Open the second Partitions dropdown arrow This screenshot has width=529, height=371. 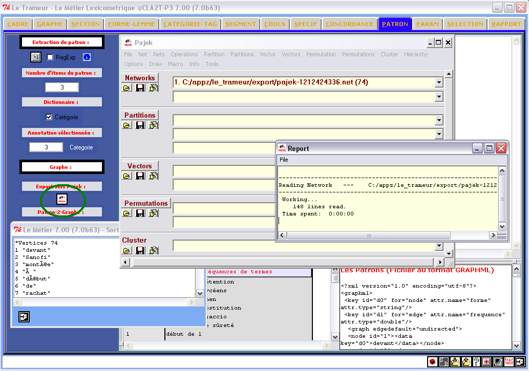click(438, 134)
